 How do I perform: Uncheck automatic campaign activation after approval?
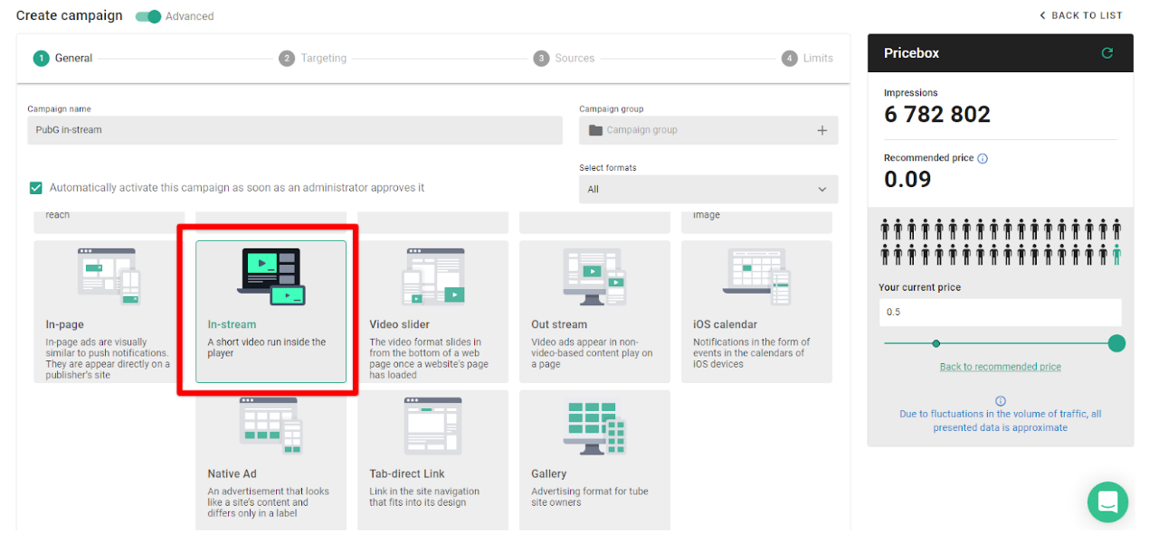point(35,188)
